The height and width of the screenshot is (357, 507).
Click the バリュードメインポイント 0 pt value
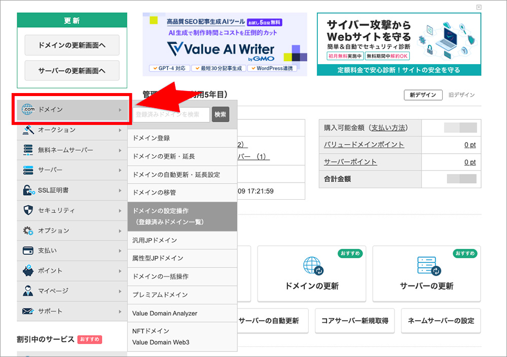coord(470,145)
